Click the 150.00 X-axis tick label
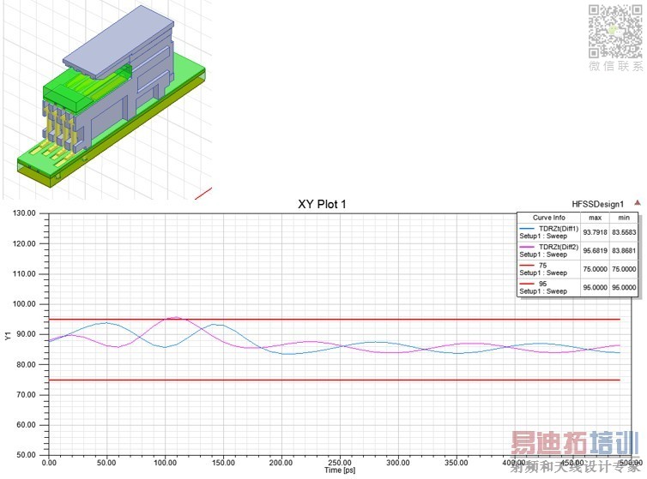 click(x=223, y=463)
